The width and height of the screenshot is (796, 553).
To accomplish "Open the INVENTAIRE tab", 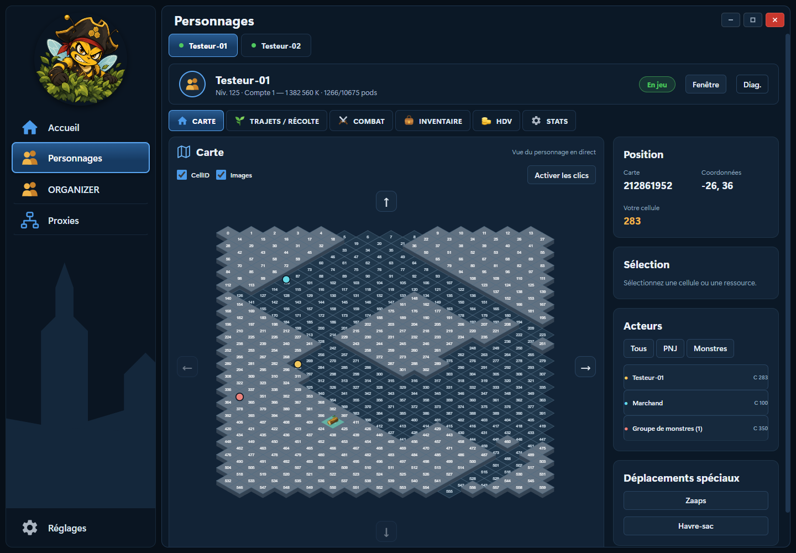I will coord(432,121).
